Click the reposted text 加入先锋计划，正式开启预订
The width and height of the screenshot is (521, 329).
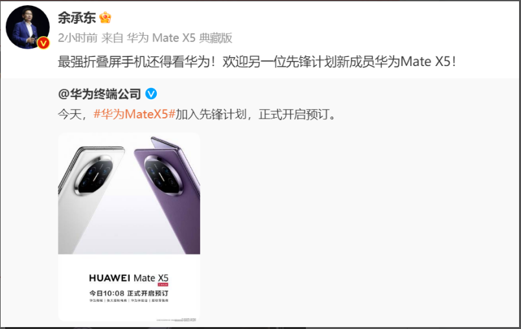click(257, 114)
